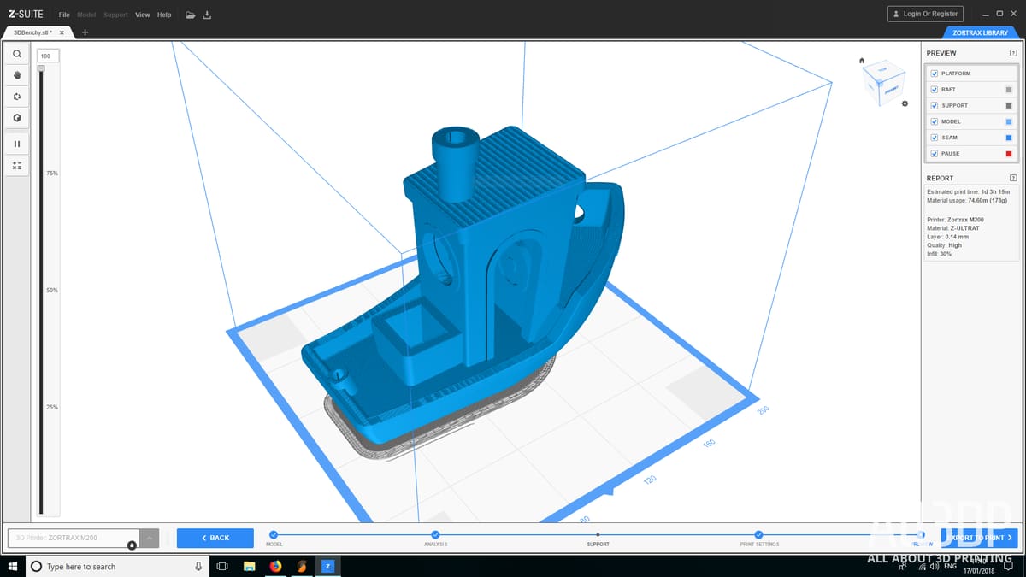Image resolution: width=1026 pixels, height=577 pixels.
Task: Open the Support menu
Action: [115, 15]
